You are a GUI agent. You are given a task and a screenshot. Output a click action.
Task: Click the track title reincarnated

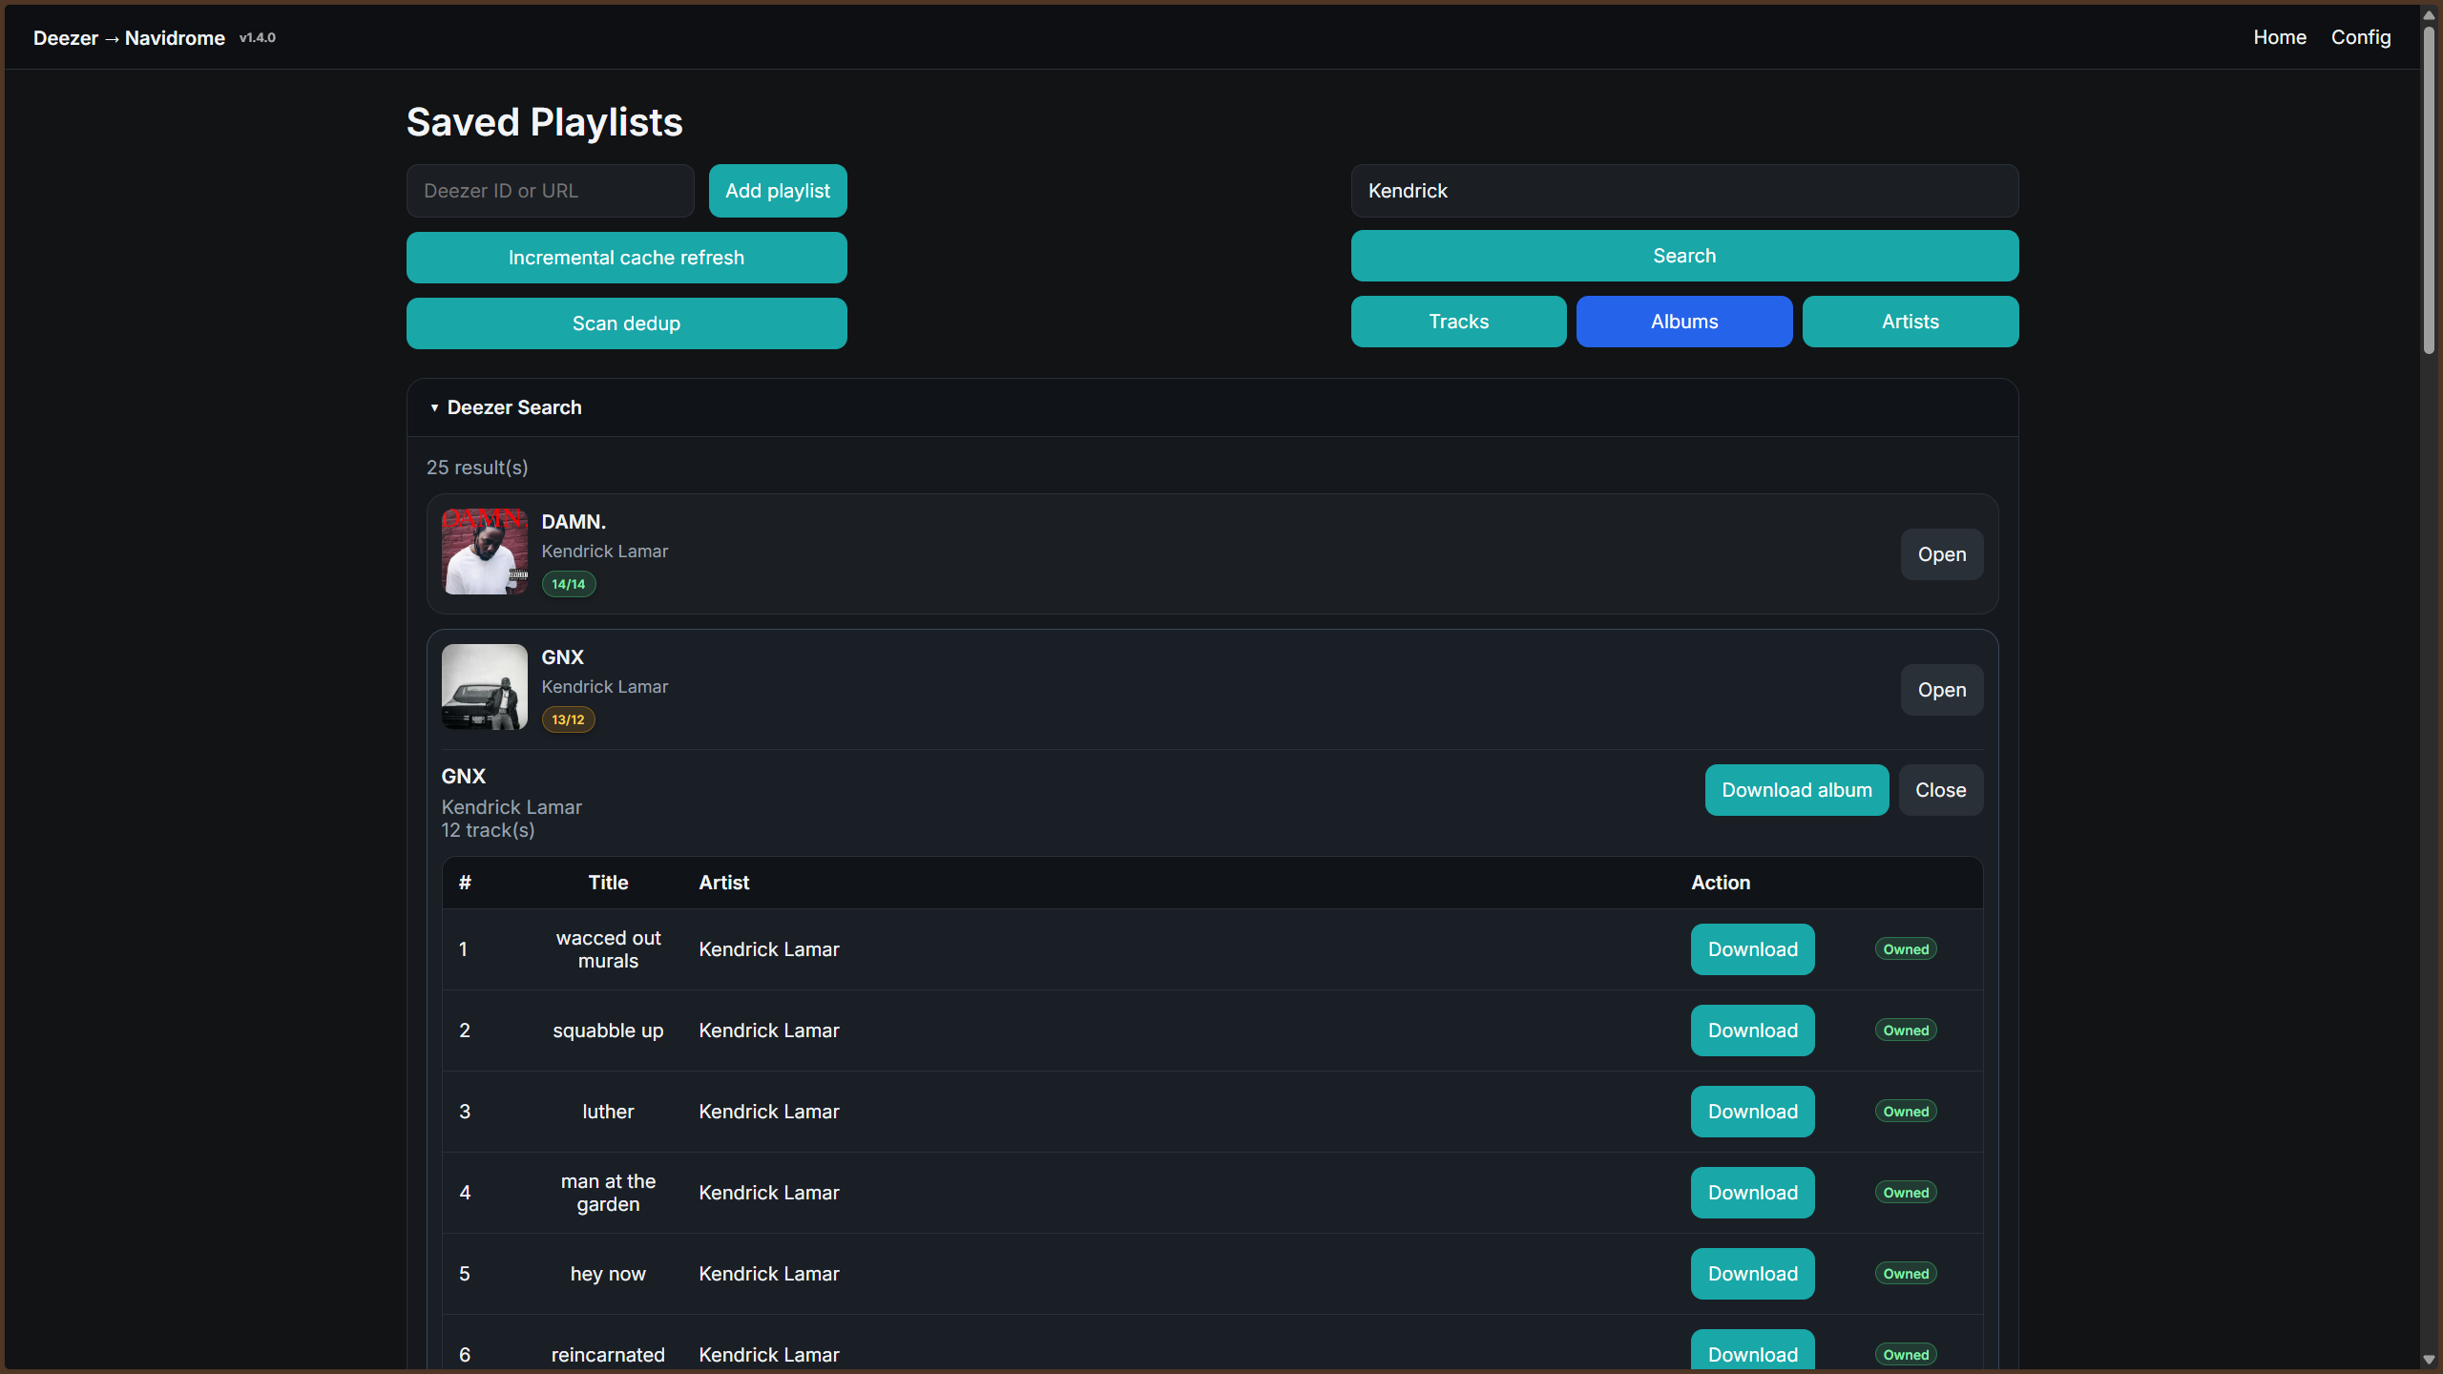pos(608,1355)
